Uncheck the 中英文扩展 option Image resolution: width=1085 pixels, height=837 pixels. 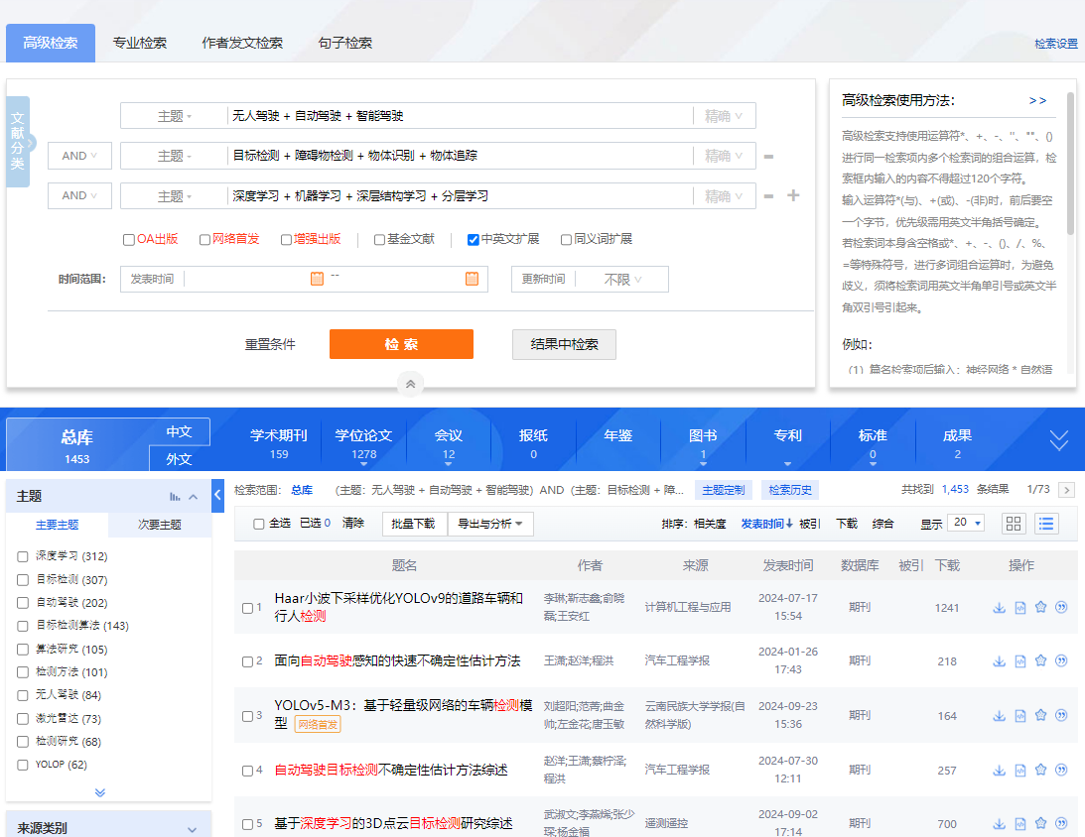point(474,240)
